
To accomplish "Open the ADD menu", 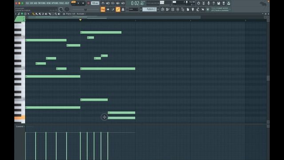I will click(35, 3).
